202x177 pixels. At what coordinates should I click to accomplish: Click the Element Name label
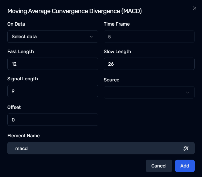tap(23, 136)
